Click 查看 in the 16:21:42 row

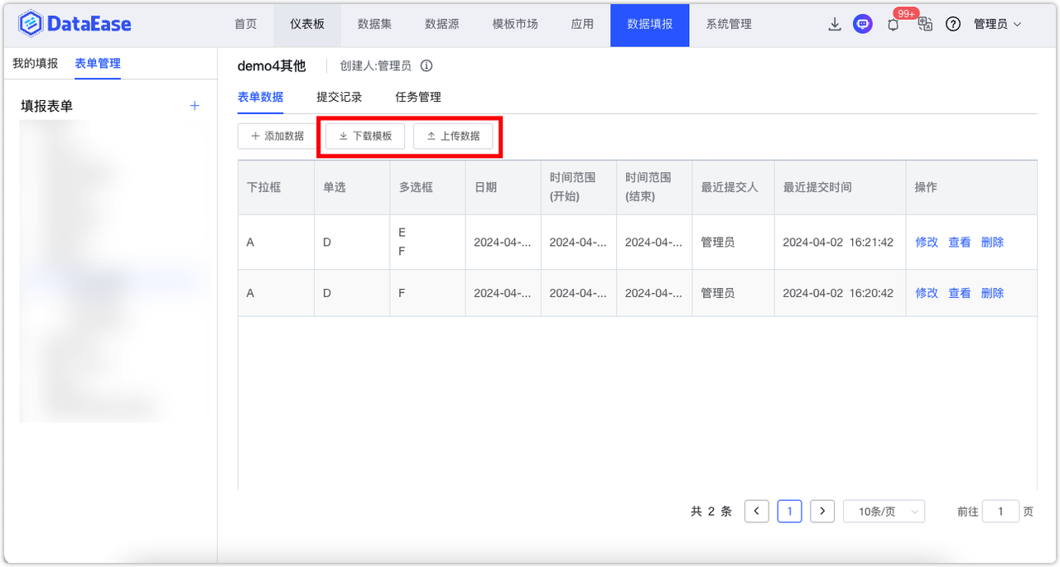[960, 243]
